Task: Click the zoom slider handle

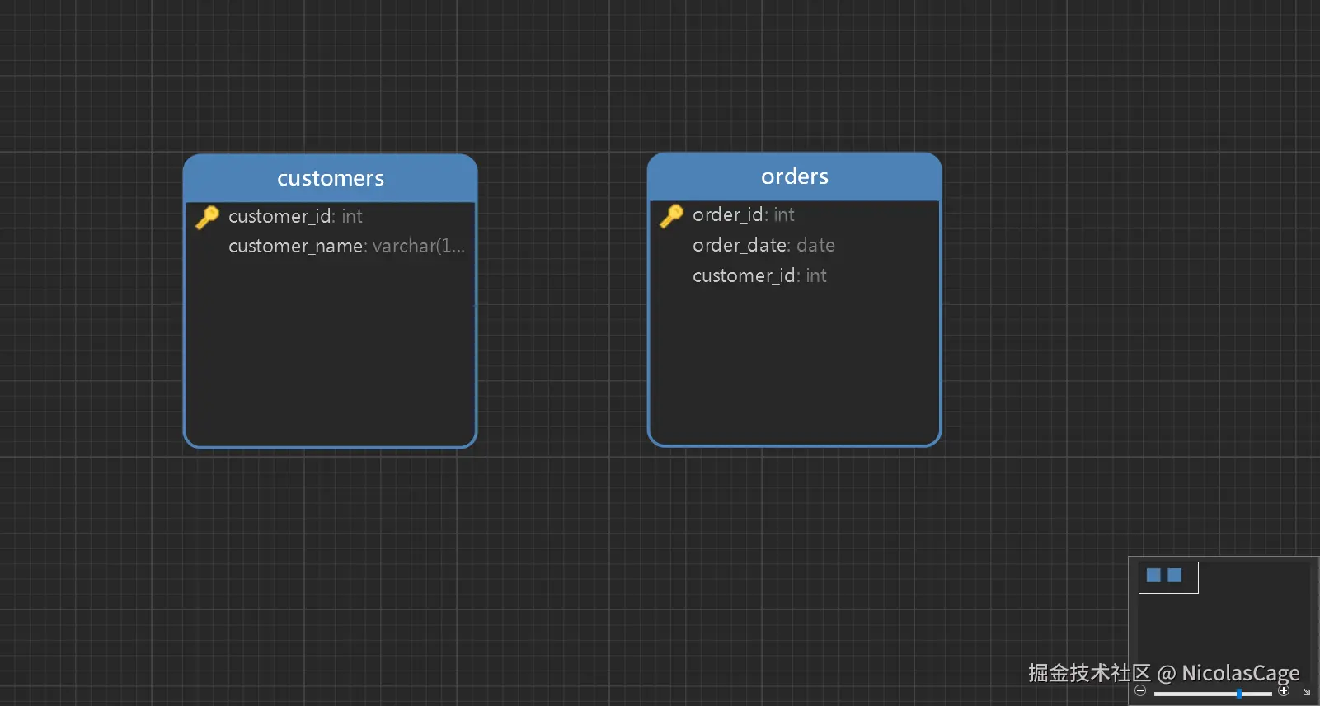Action: pyautogui.click(x=1239, y=694)
